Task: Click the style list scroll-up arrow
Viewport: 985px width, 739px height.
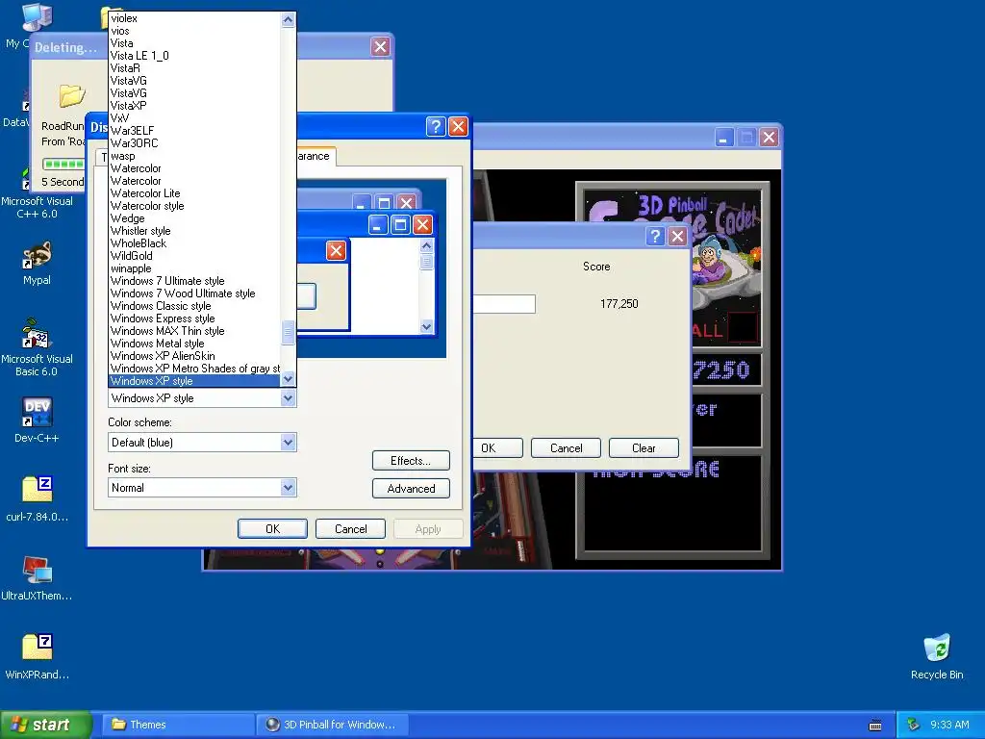Action: point(288,19)
